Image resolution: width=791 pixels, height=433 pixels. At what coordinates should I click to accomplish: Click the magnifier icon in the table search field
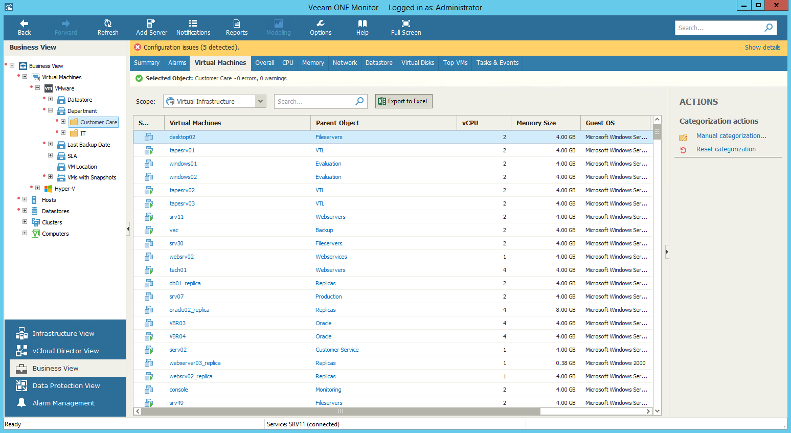pos(359,101)
